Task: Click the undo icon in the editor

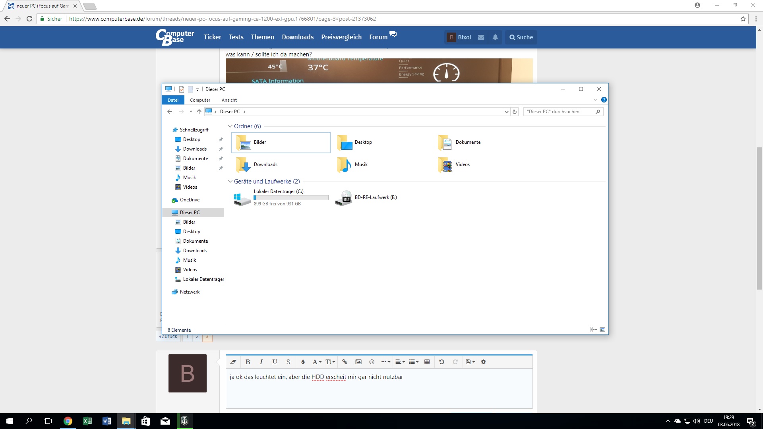Action: tap(442, 362)
